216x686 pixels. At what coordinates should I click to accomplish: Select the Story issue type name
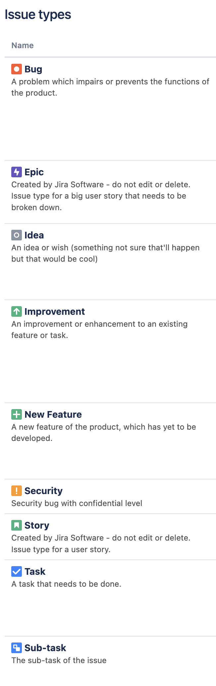pos(37,525)
